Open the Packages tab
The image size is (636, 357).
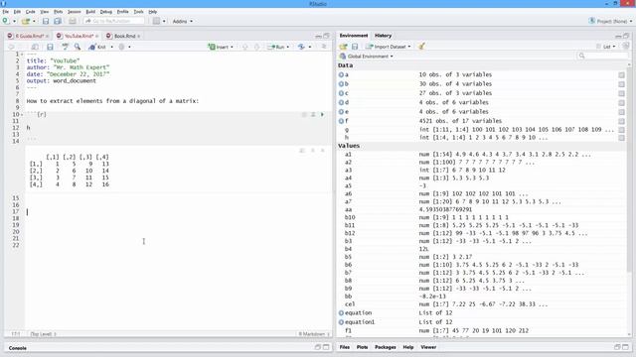(x=385, y=347)
